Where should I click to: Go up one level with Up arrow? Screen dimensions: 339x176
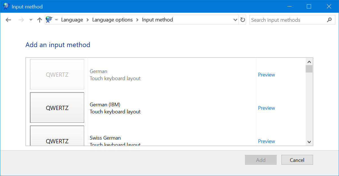click(x=40, y=20)
